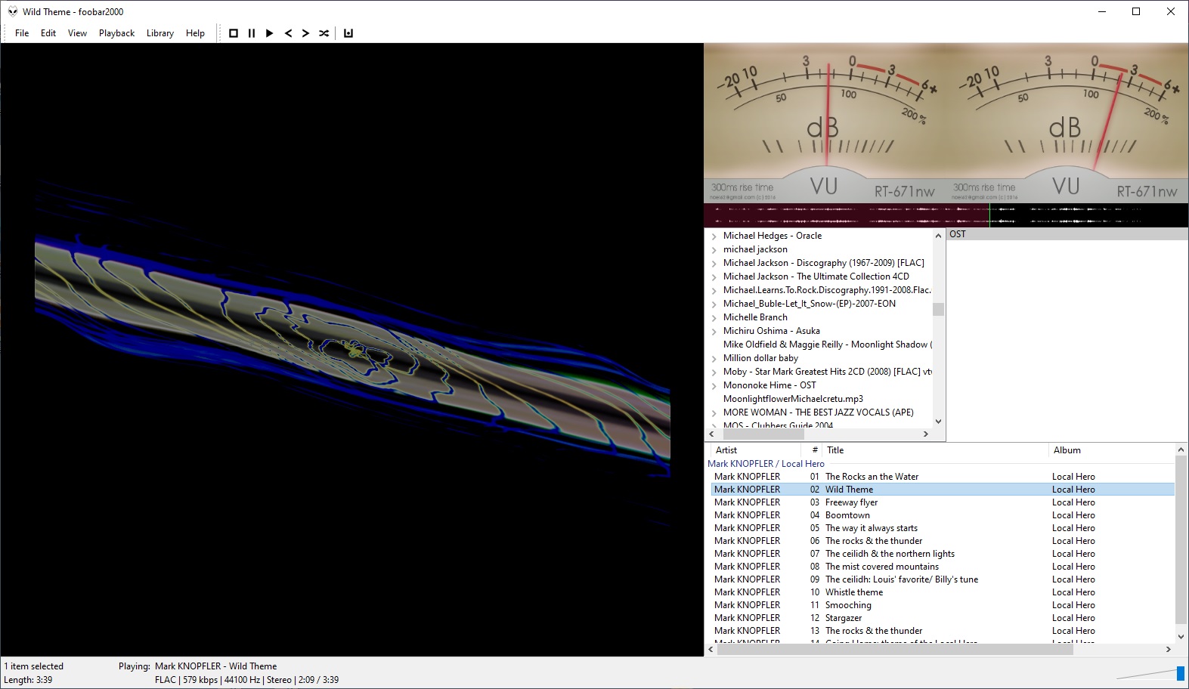Click the visualization panel
This screenshot has width=1189, height=689.
click(352, 350)
